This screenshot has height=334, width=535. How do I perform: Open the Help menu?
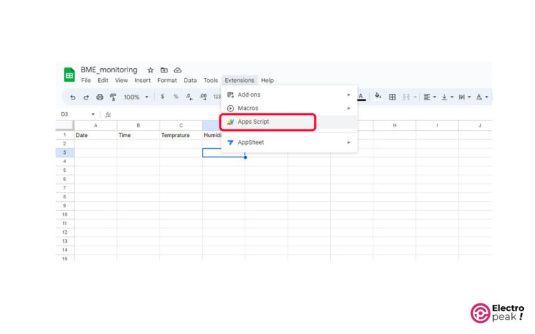pyautogui.click(x=267, y=81)
